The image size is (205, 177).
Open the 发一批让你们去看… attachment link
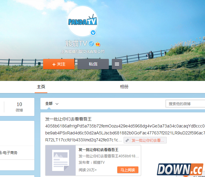coord(145,140)
